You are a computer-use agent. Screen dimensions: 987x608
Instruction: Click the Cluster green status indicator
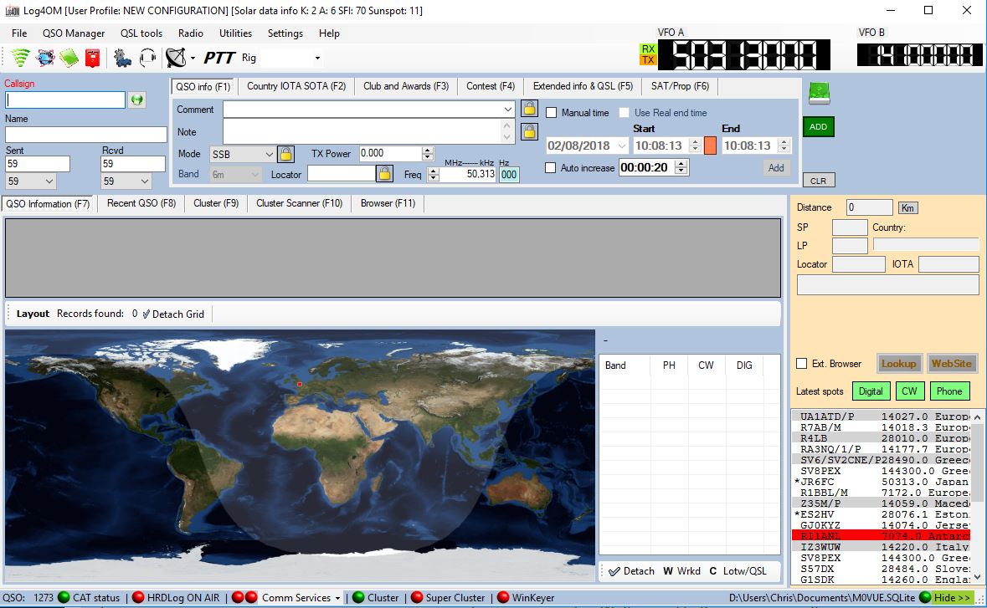click(358, 597)
